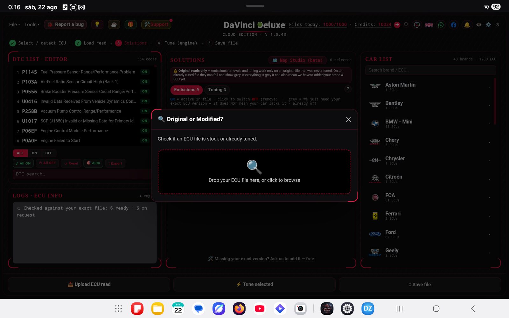Open notifications bell icon

(467, 25)
